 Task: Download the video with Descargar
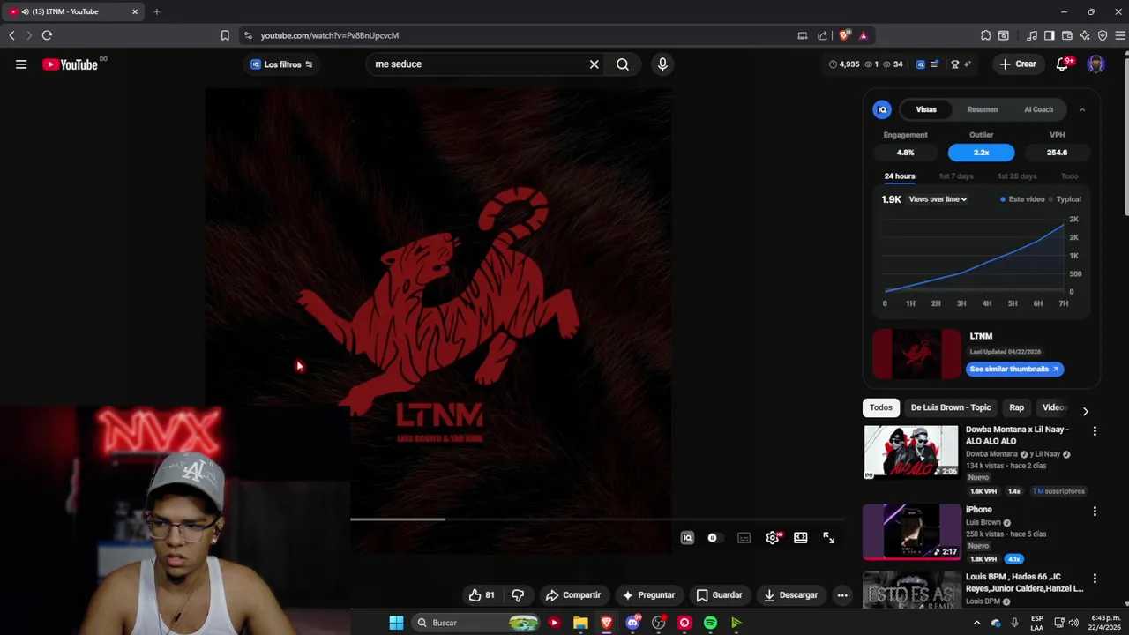pos(791,595)
